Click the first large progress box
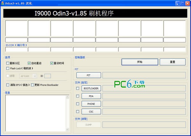 click(x=16, y=28)
